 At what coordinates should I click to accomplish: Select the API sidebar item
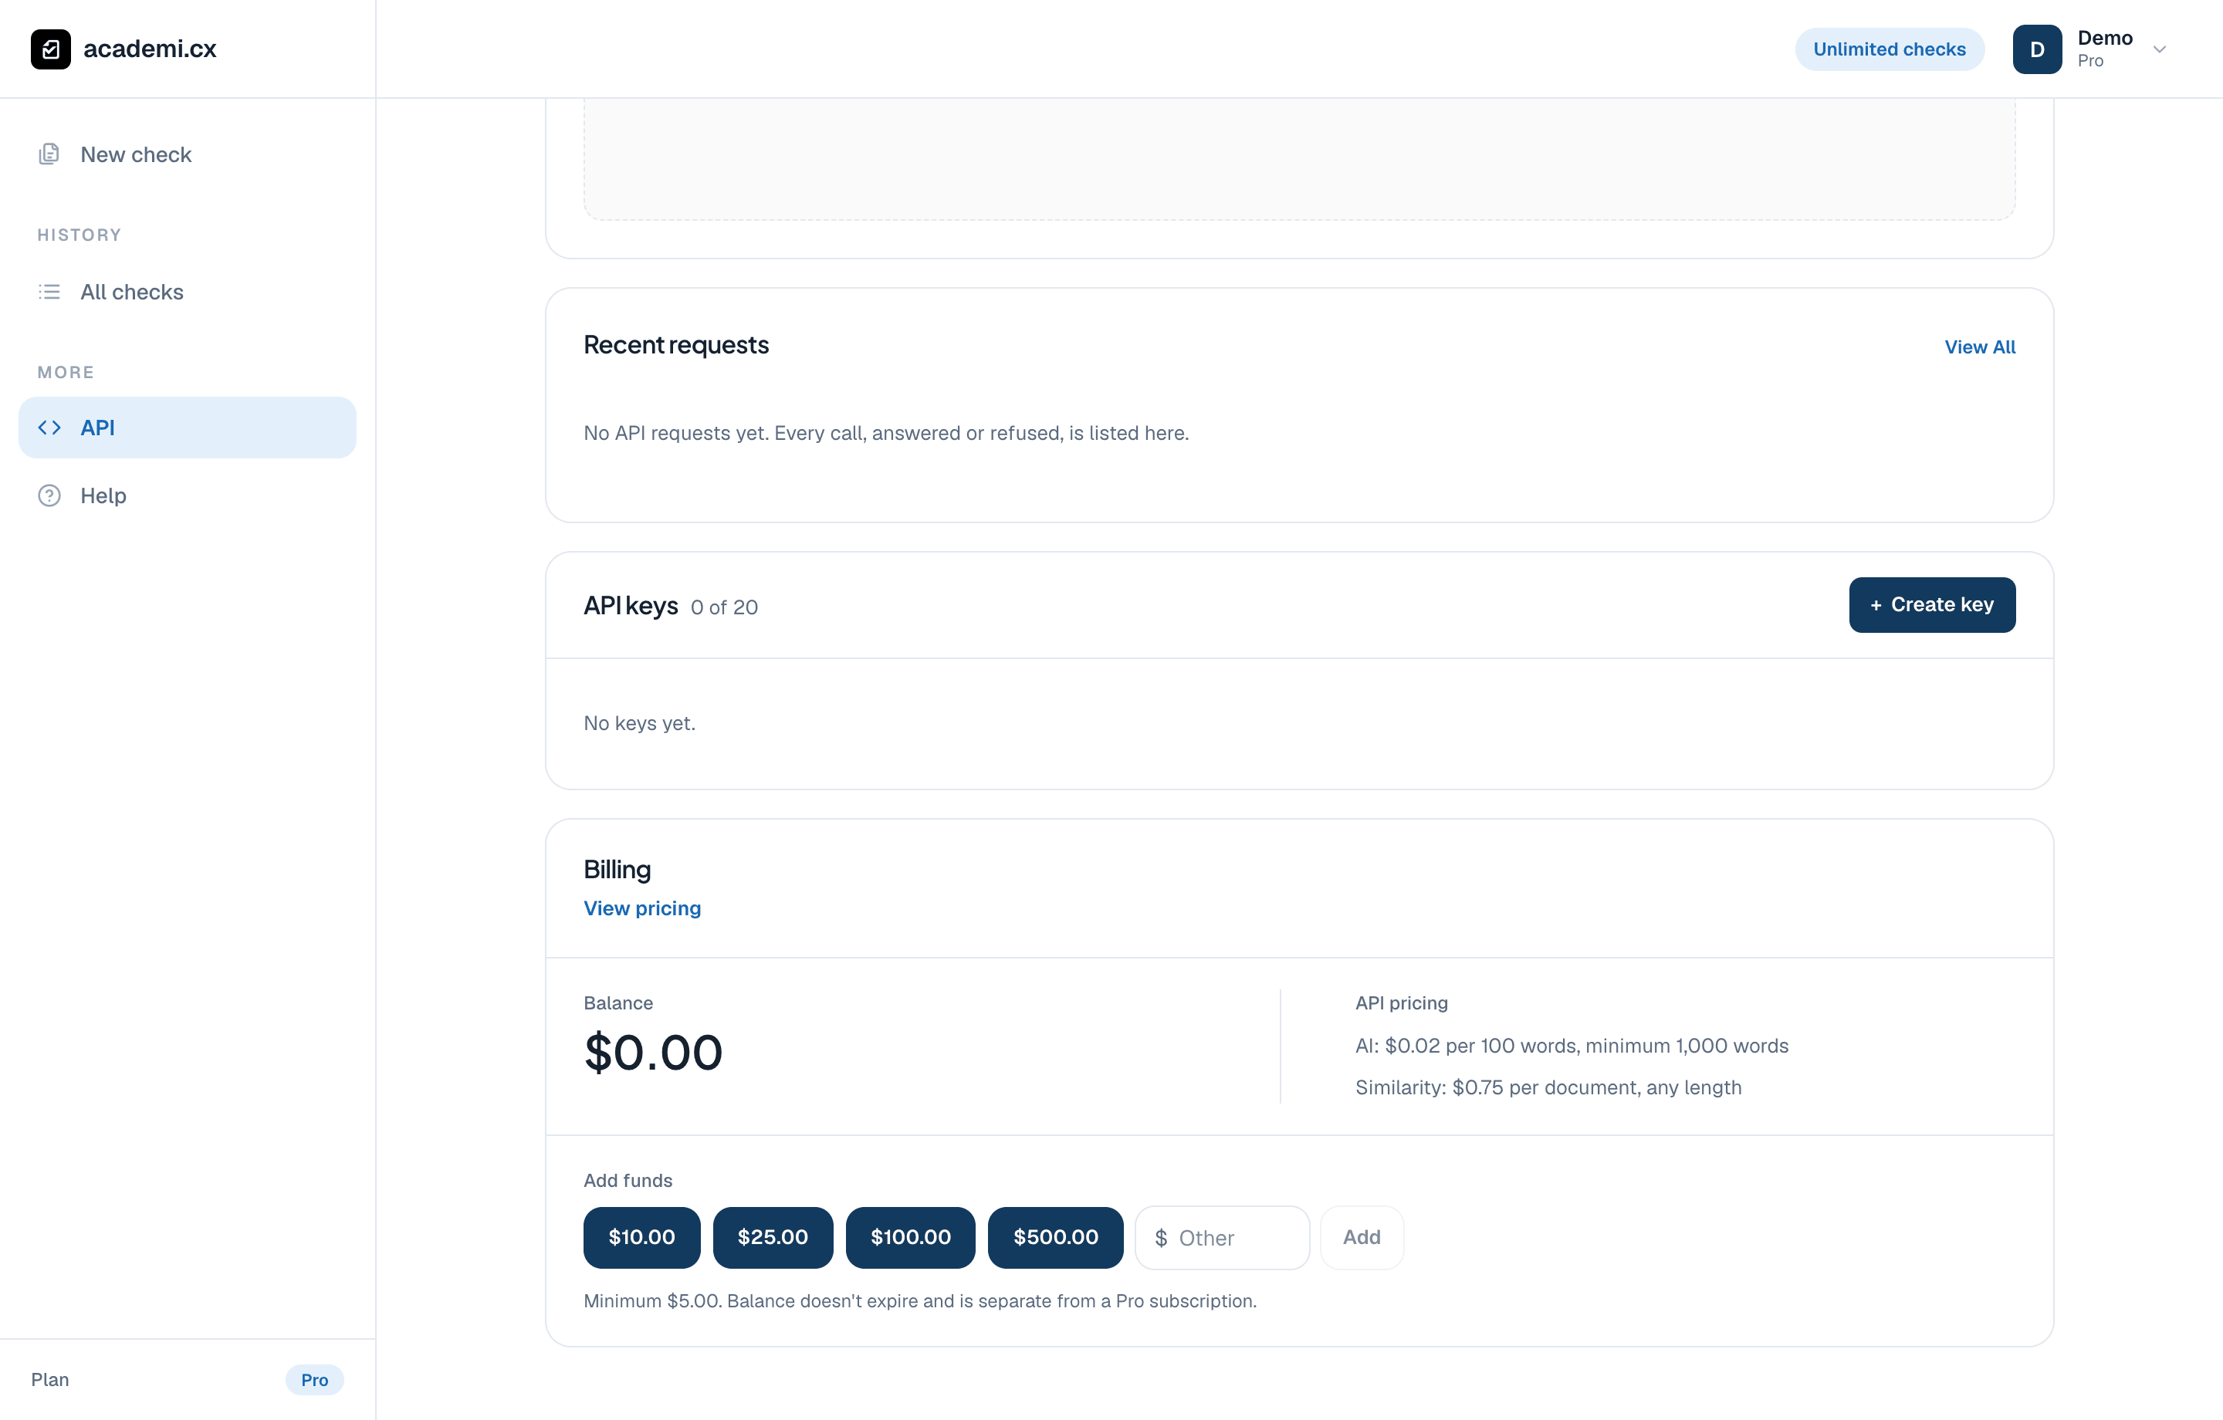click(x=188, y=428)
